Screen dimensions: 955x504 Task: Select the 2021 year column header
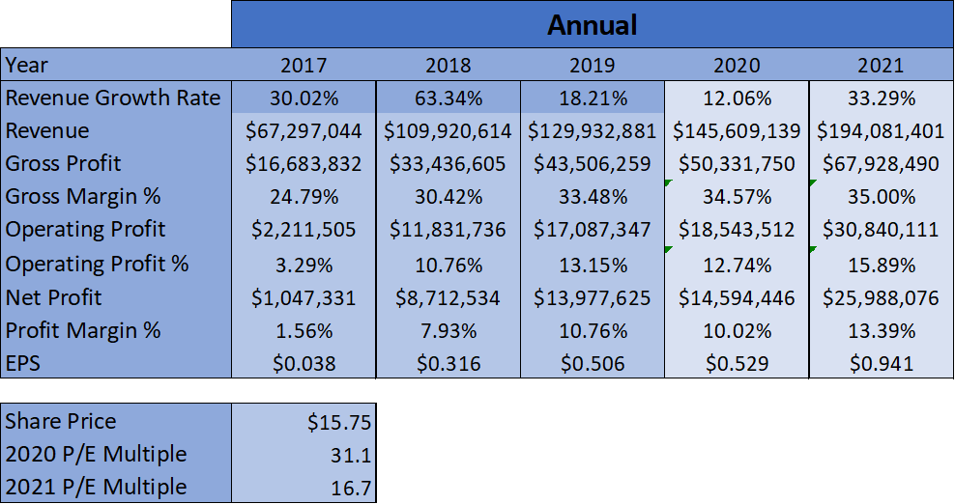[x=882, y=65]
